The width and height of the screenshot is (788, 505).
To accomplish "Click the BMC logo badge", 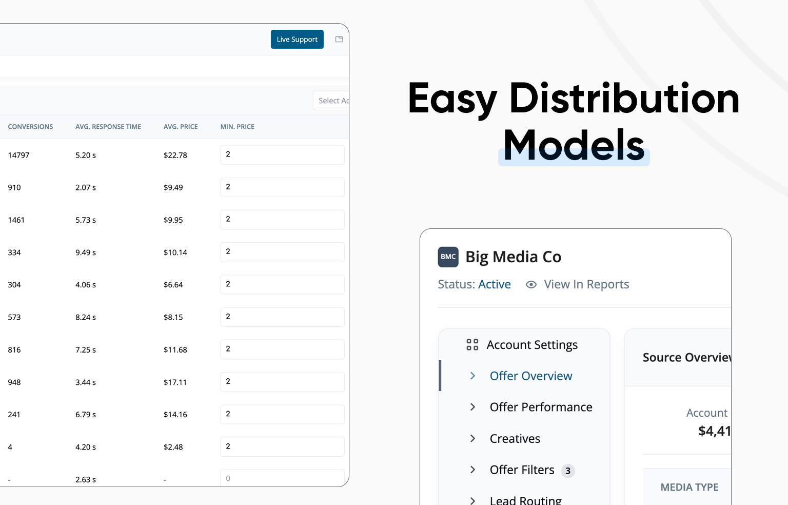I will click(x=448, y=257).
